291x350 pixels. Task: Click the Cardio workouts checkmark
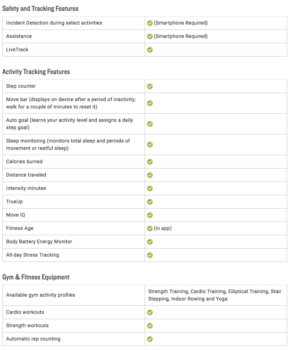[x=150, y=312]
